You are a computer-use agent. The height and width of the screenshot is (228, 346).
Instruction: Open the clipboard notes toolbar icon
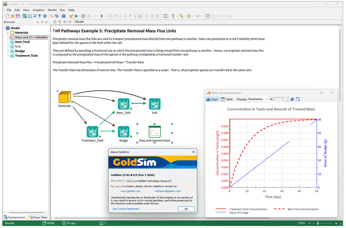pos(29,16)
